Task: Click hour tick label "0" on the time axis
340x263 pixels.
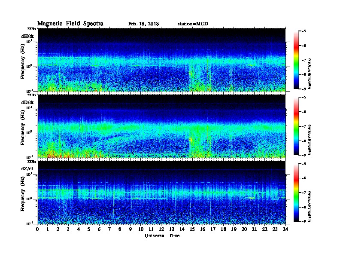Action: coord(37,229)
